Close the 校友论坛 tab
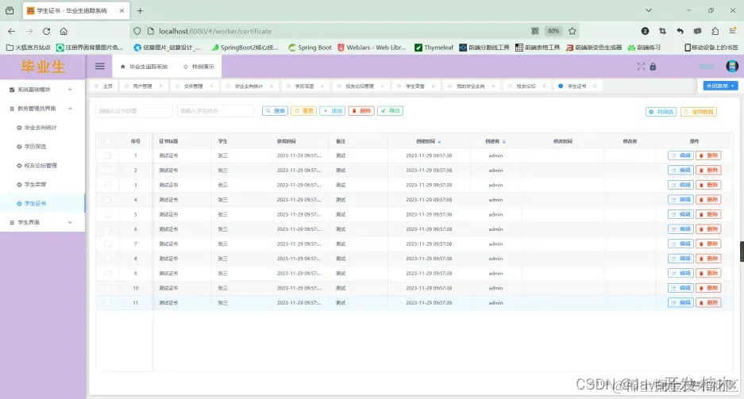Screen dimensions: 744x399 [544, 86]
